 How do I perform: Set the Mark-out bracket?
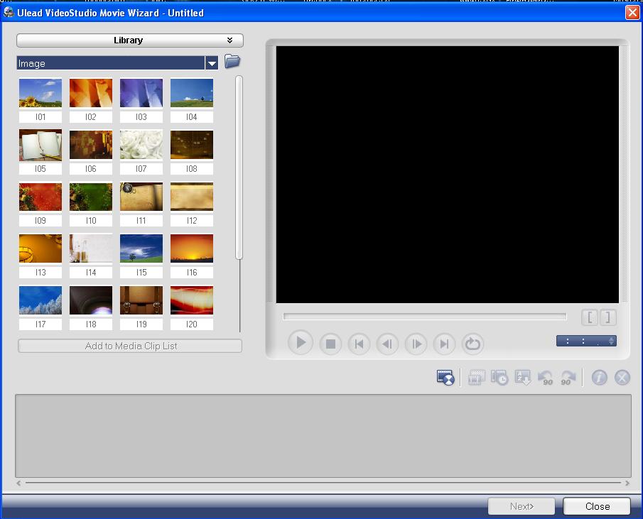pos(607,317)
